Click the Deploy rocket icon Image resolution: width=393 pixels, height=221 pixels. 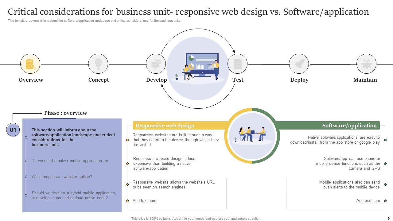[x=299, y=64]
